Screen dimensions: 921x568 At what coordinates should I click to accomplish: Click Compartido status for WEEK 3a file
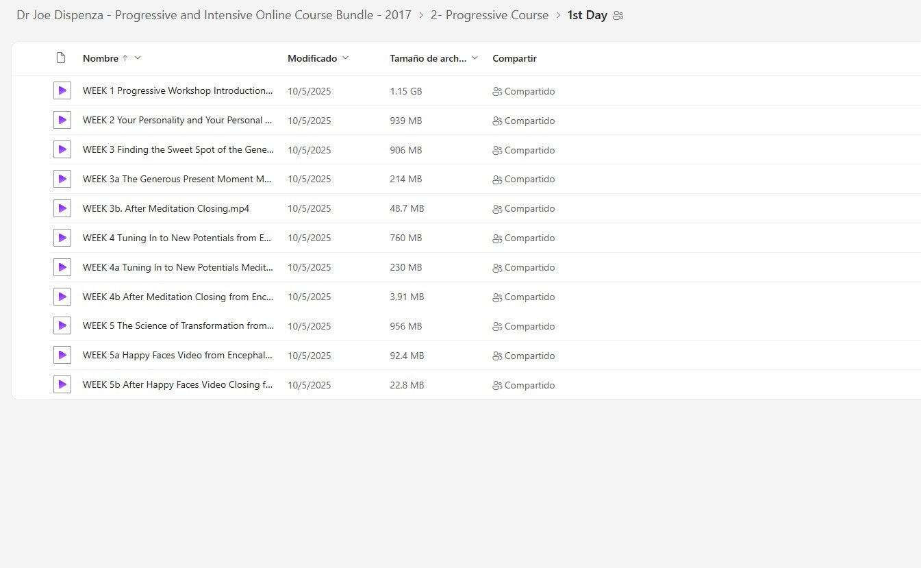tap(524, 180)
